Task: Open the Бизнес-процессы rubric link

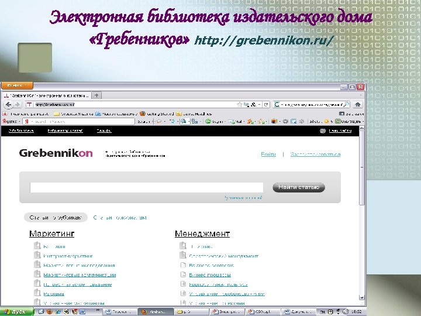Action: tap(210, 275)
